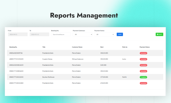The width and height of the screenshot is (171, 103).
Task: Click Presidential Suite in the 676.00 USD row
Action: pyautogui.click(x=48, y=83)
